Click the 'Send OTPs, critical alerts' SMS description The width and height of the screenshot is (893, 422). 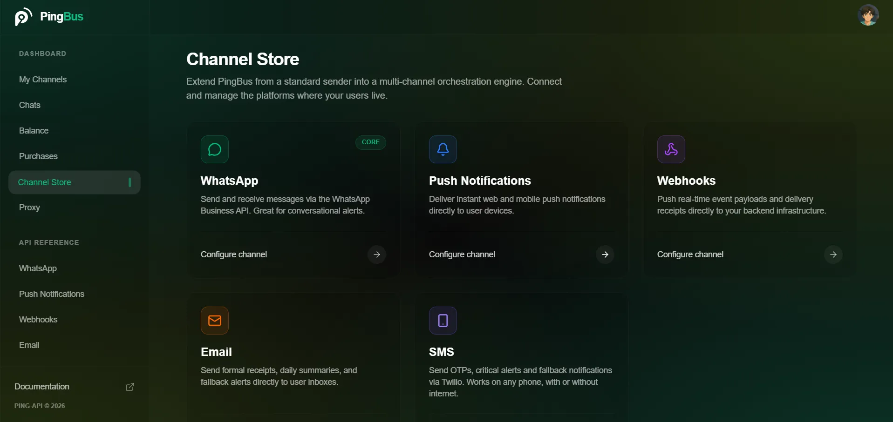[x=520, y=382]
